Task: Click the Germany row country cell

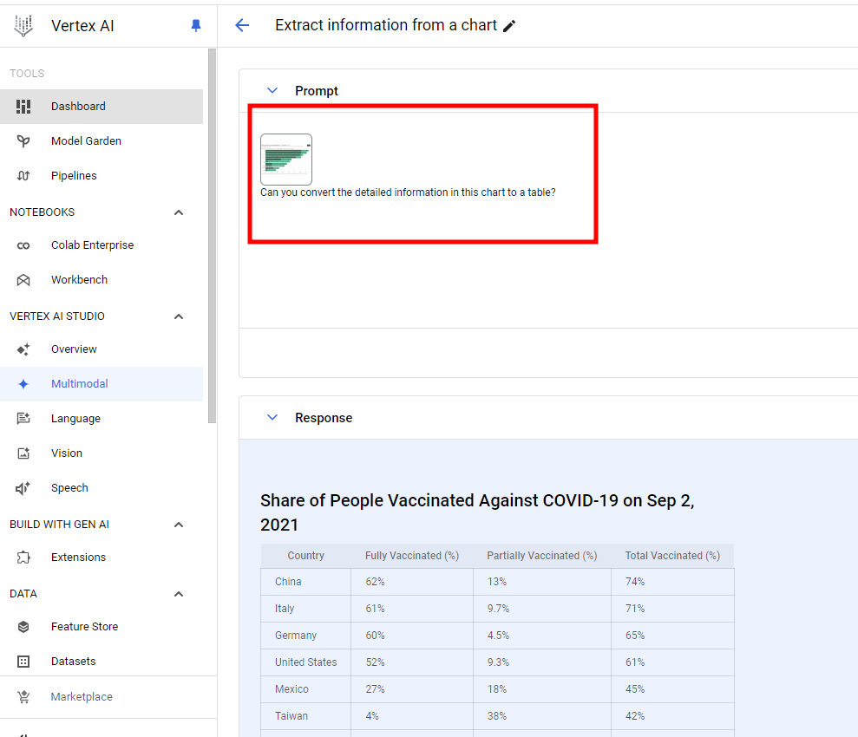Action: click(306, 636)
